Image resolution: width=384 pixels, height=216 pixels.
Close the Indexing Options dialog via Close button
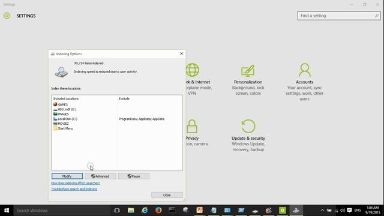point(167,195)
